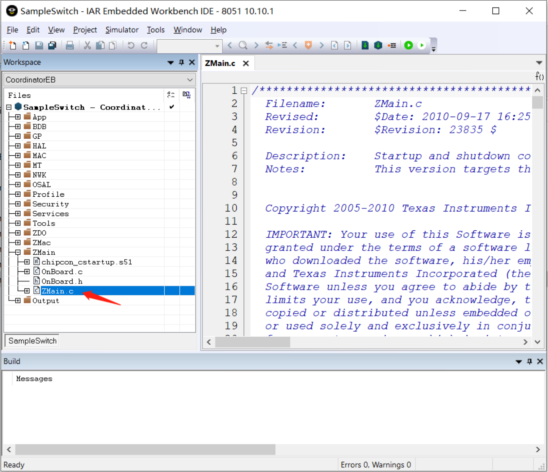Open the editor tab list dropdown
The height and width of the screenshot is (472, 548).
click(x=539, y=63)
